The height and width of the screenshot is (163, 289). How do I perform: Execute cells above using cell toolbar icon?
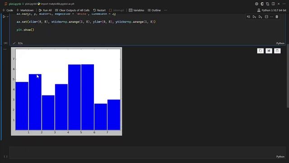click(254, 17)
